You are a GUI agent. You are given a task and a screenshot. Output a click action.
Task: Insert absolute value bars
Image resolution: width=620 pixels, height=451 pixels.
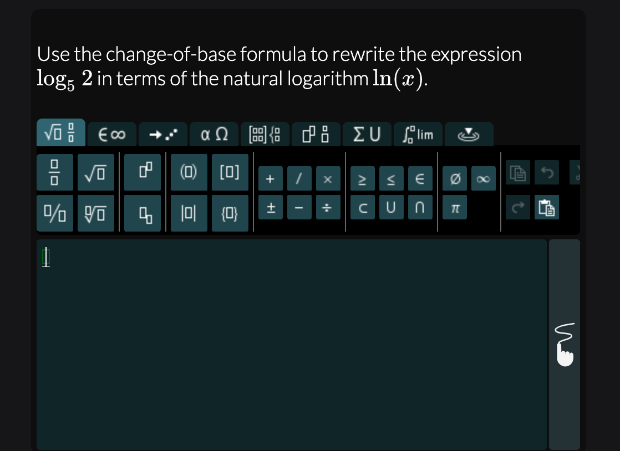click(189, 213)
